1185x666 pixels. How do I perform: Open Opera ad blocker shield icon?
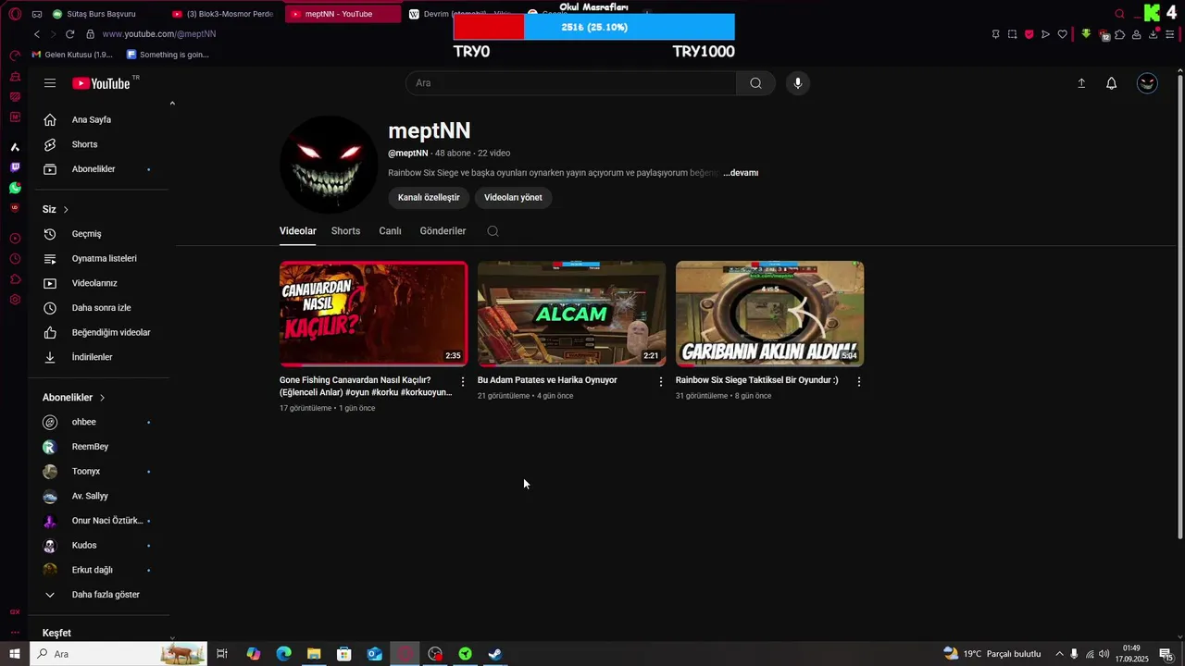point(1029,34)
